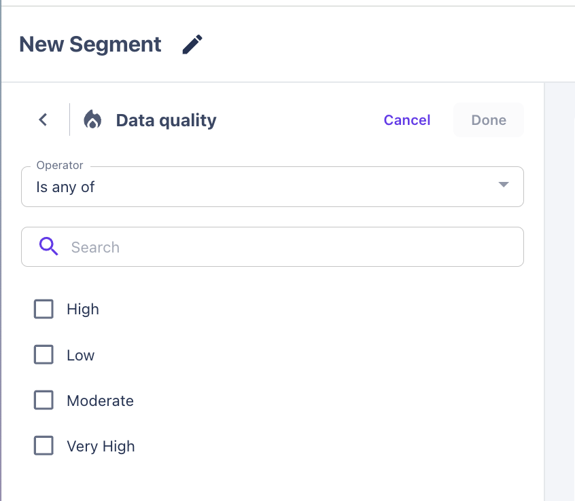
Task: Tick the High checkbox
Action: click(x=43, y=310)
